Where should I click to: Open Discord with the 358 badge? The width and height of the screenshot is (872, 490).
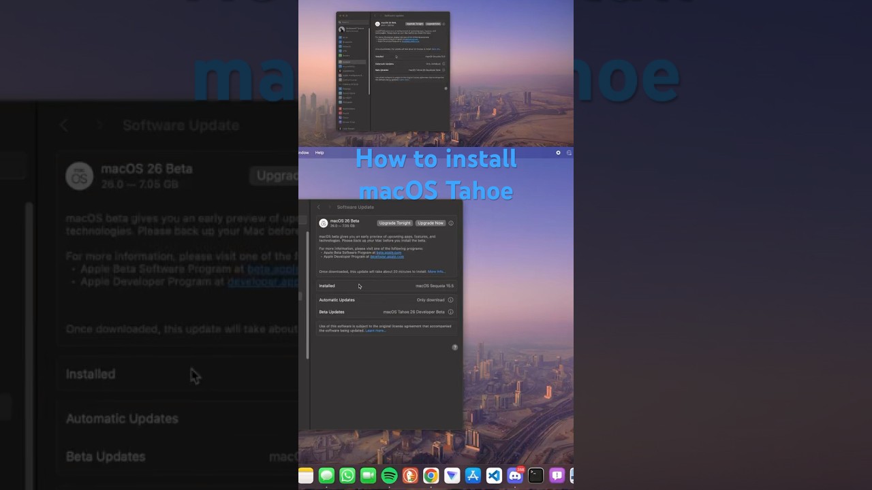pyautogui.click(x=515, y=476)
